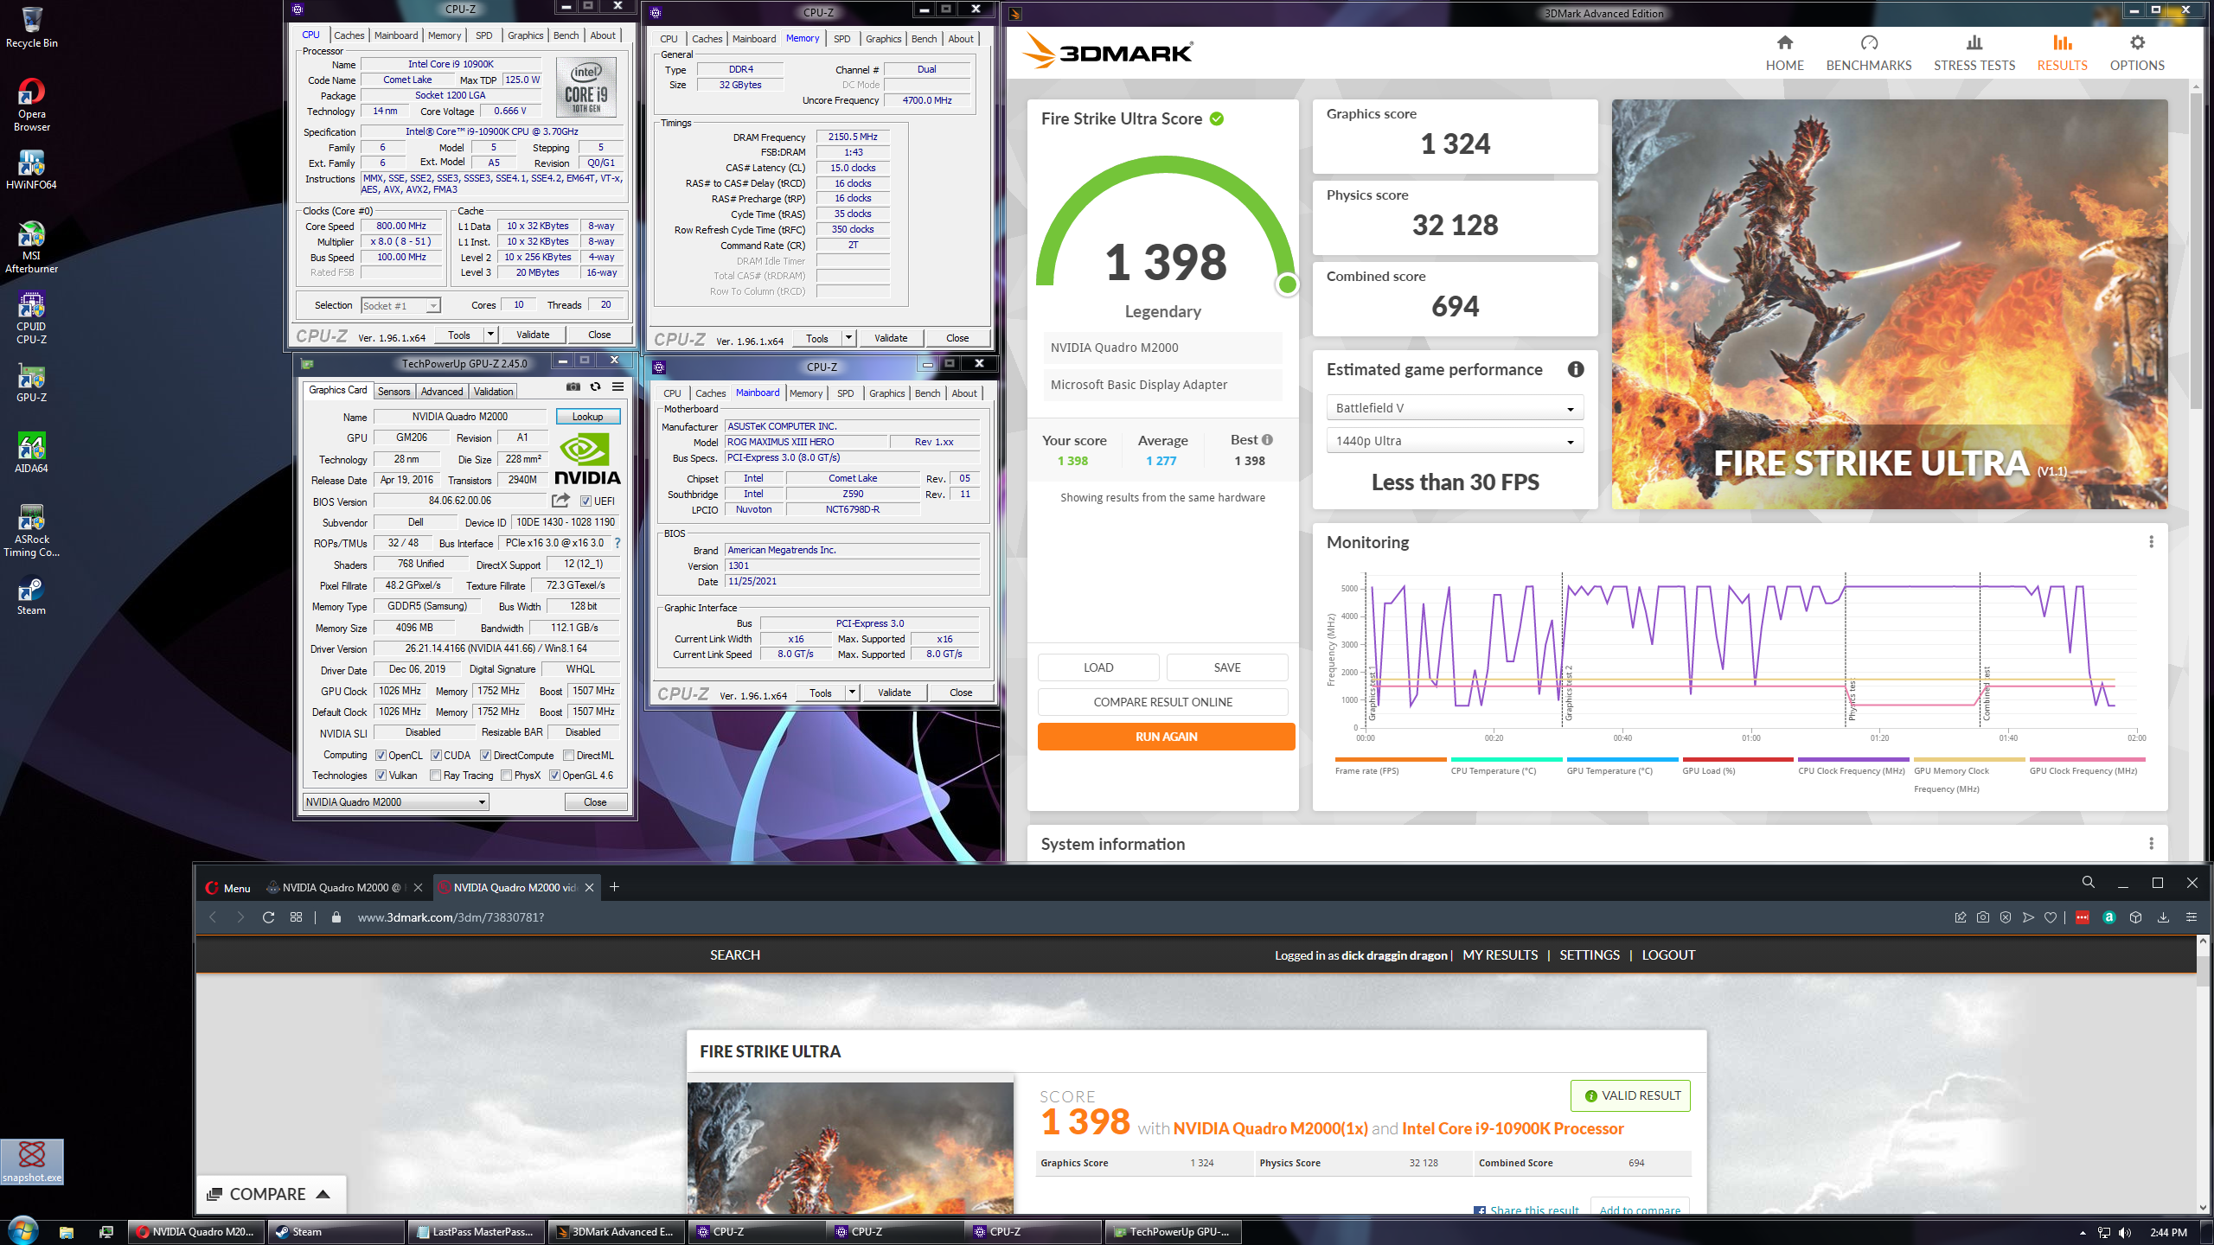Open Recycle Bin desktop icon
The image size is (2214, 1245).
coord(32,27)
